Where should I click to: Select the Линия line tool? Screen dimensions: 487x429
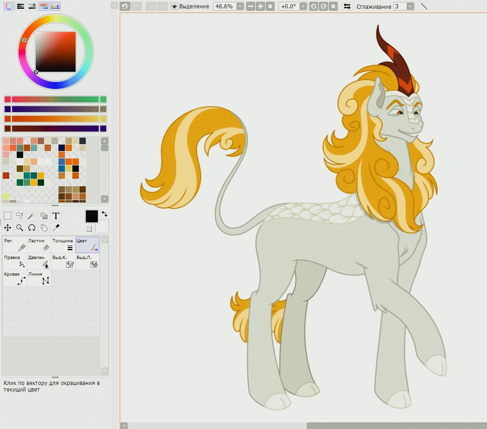(39, 278)
